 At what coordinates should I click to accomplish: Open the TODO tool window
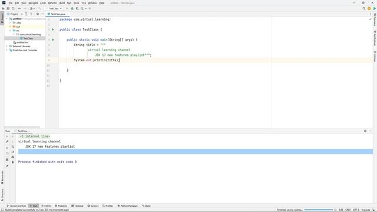tap(46, 206)
